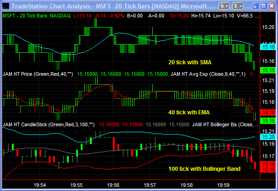Click the 19:57 time axis label

150,185
